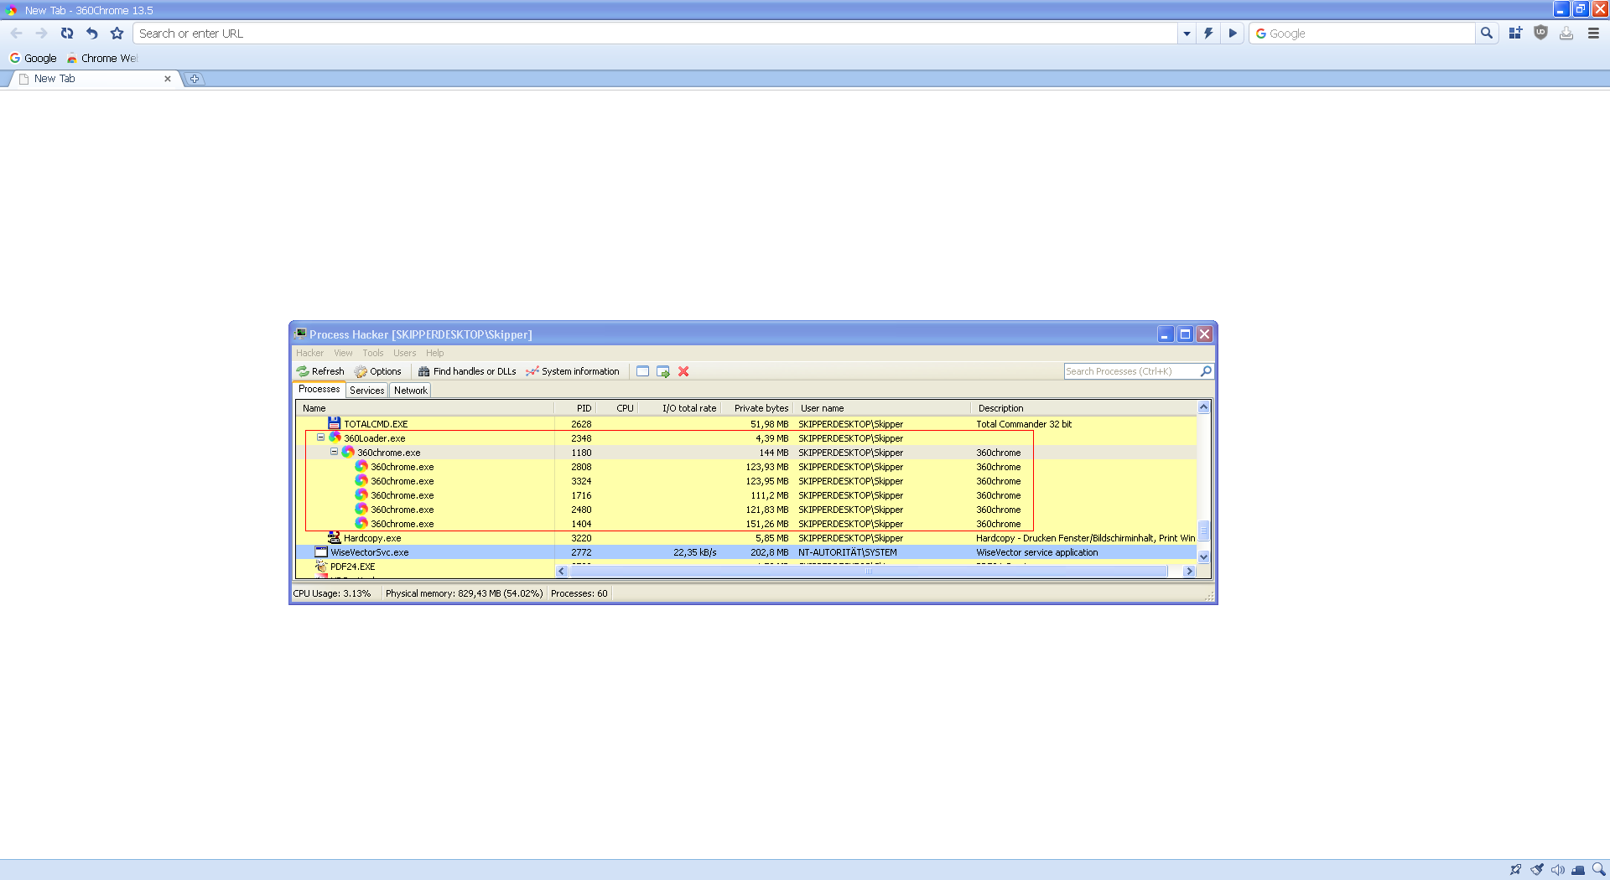
Task: Close the New Tab browser tab
Action: (168, 79)
